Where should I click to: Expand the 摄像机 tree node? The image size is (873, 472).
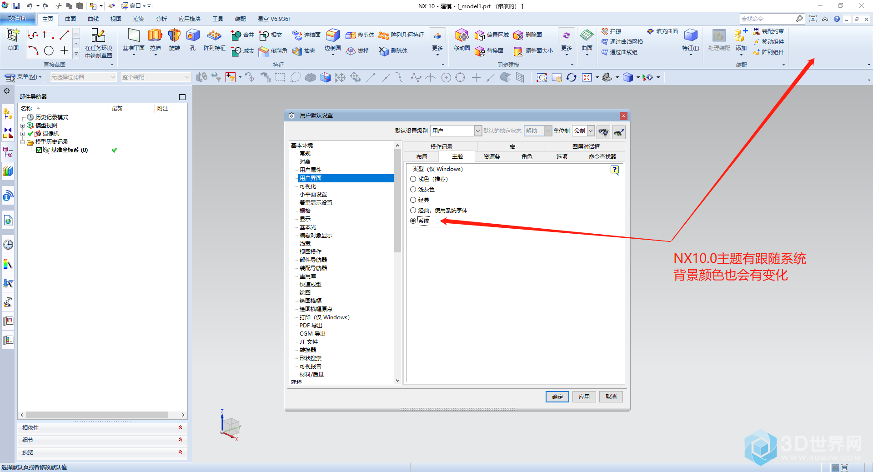click(x=22, y=134)
